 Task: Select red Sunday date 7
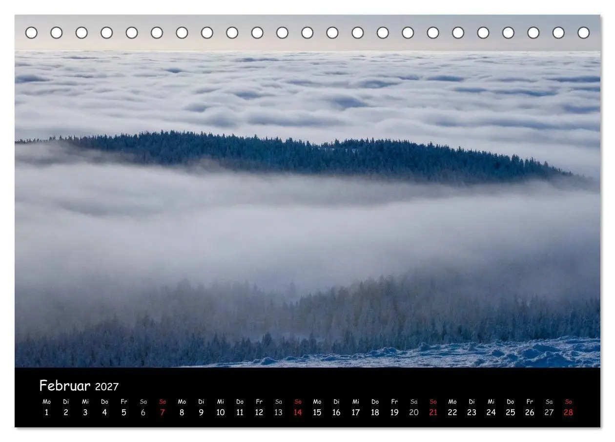click(x=163, y=412)
